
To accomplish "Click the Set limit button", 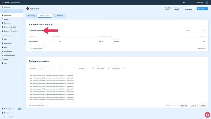I will (x=116, y=41).
